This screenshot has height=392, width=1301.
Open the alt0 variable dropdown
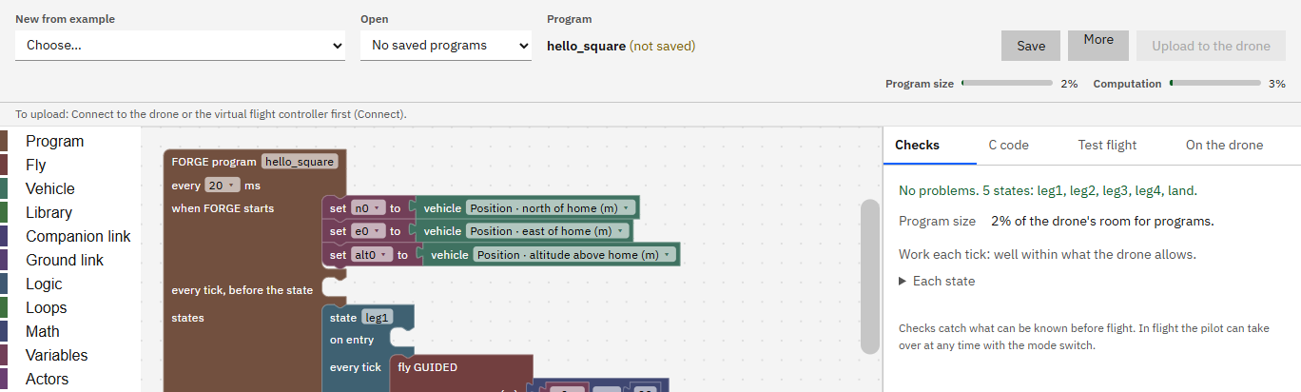point(372,255)
